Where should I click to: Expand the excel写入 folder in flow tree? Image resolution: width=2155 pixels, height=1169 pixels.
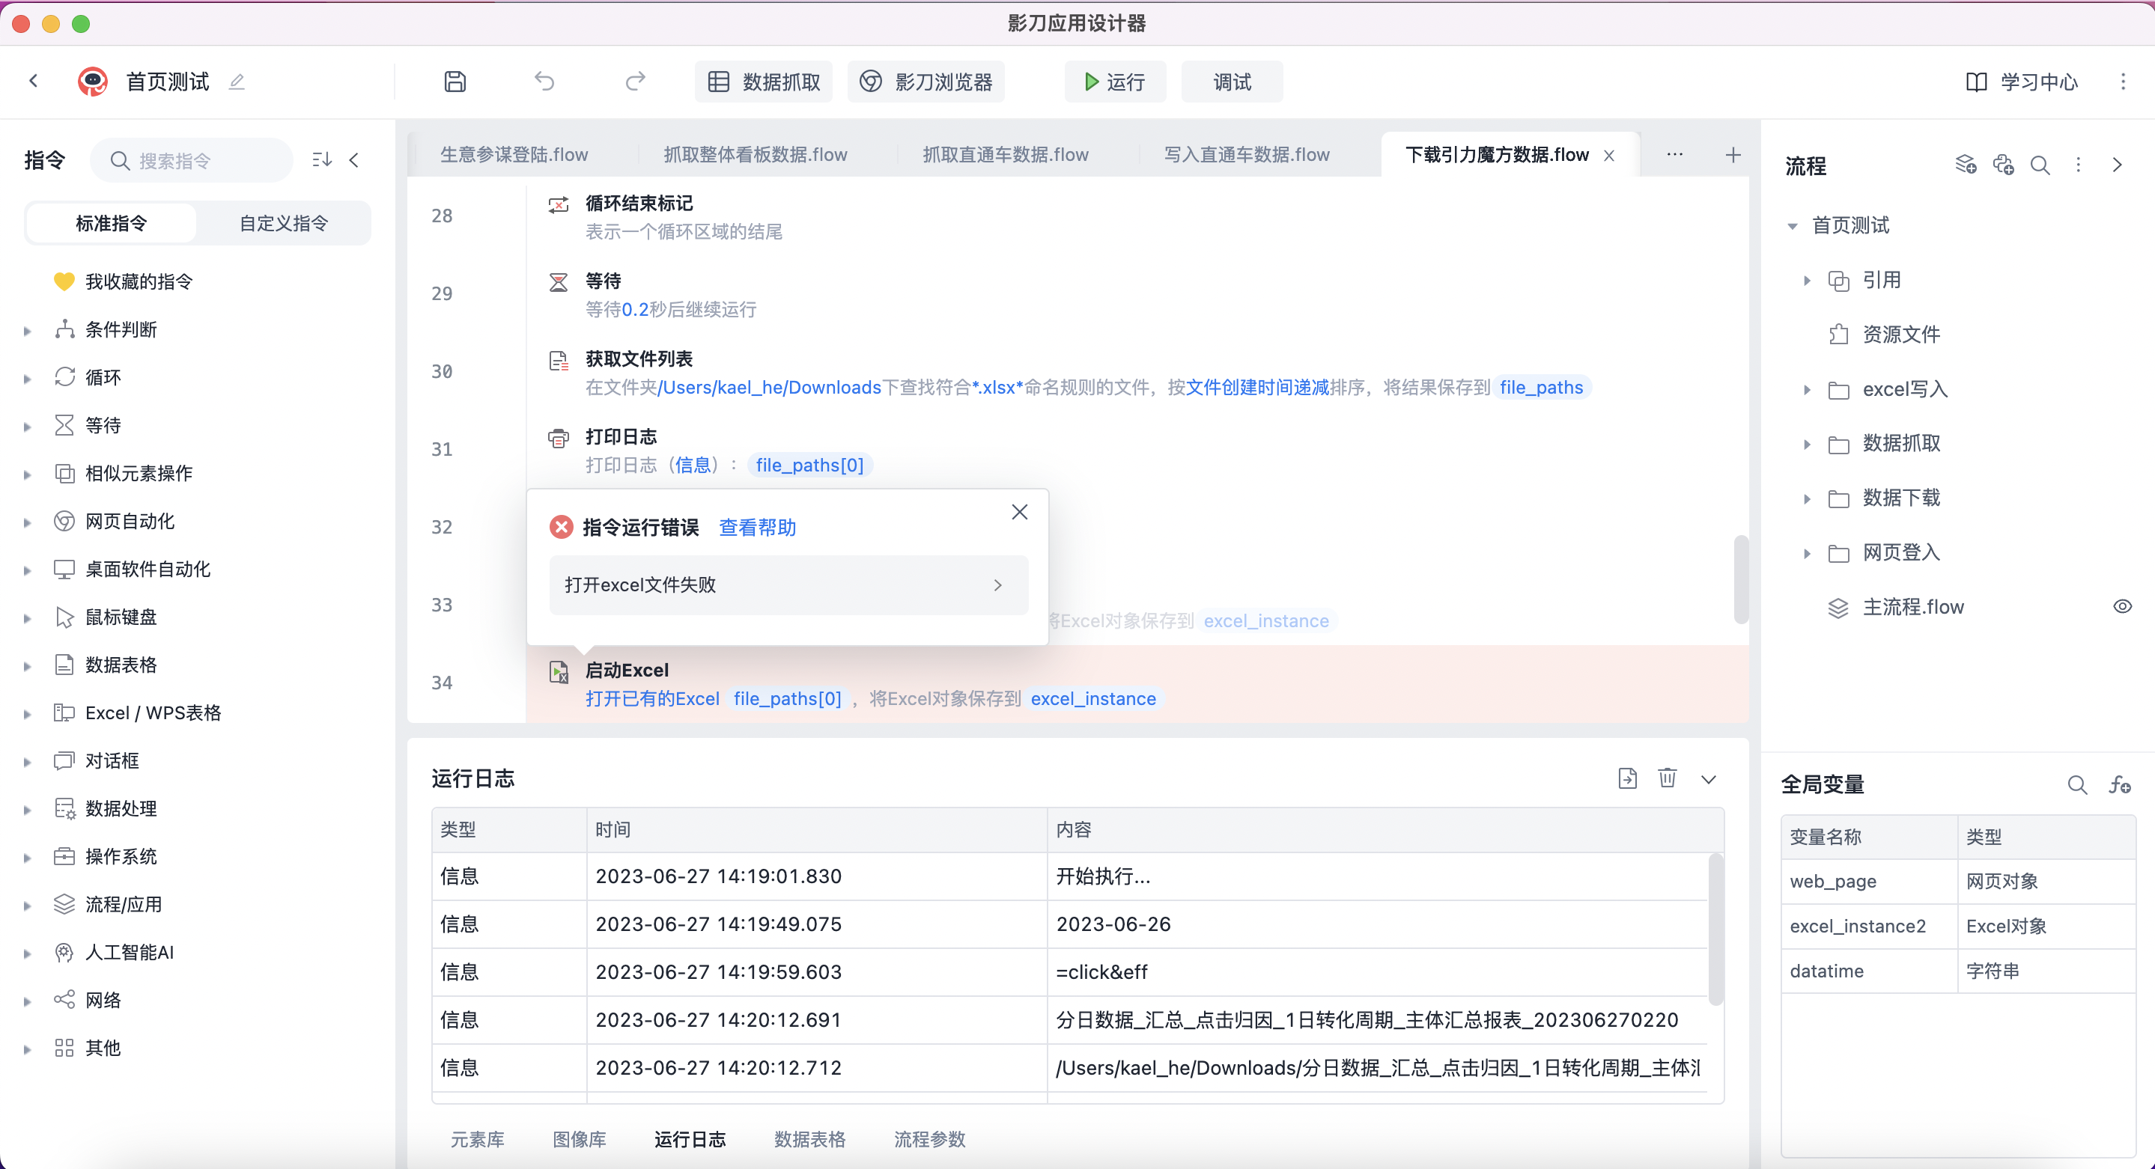point(1807,390)
